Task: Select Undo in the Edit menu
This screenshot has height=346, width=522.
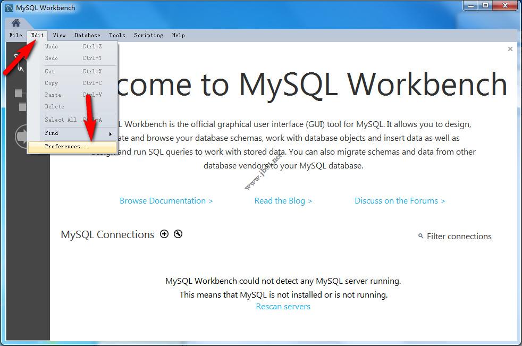Action: click(x=51, y=46)
